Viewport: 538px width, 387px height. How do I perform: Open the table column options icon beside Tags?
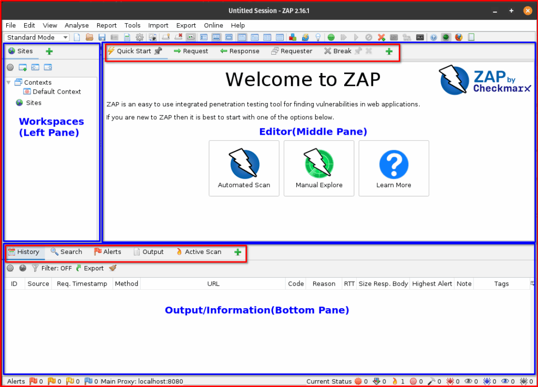click(x=533, y=283)
